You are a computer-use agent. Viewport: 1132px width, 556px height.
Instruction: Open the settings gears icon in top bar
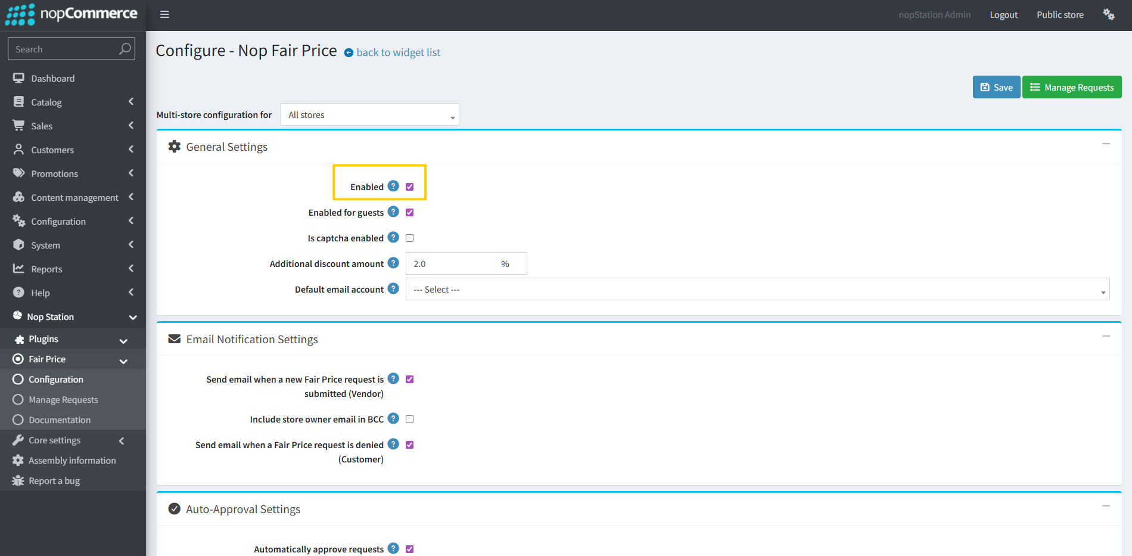pyautogui.click(x=1108, y=14)
